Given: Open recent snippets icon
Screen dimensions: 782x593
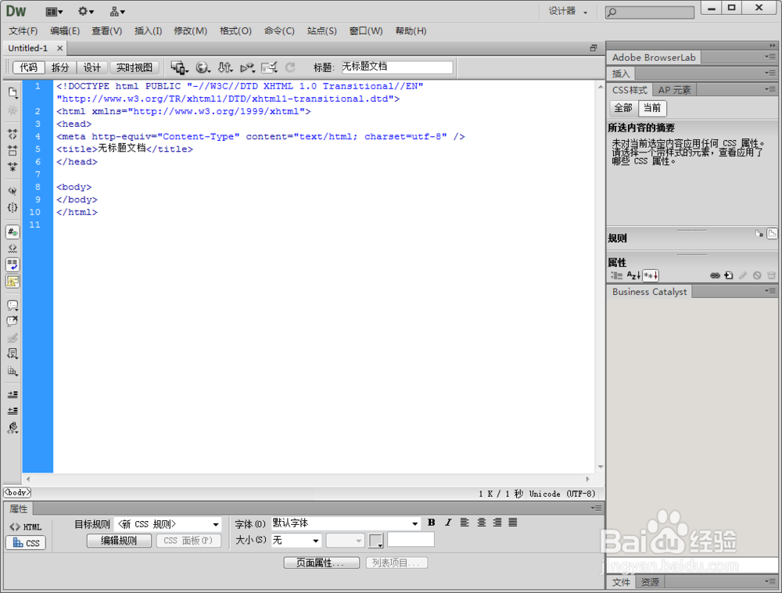Looking at the screenshot, I should point(13,354).
